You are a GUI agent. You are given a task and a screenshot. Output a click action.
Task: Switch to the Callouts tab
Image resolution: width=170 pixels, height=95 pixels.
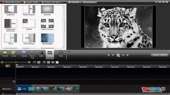(x=24, y=54)
